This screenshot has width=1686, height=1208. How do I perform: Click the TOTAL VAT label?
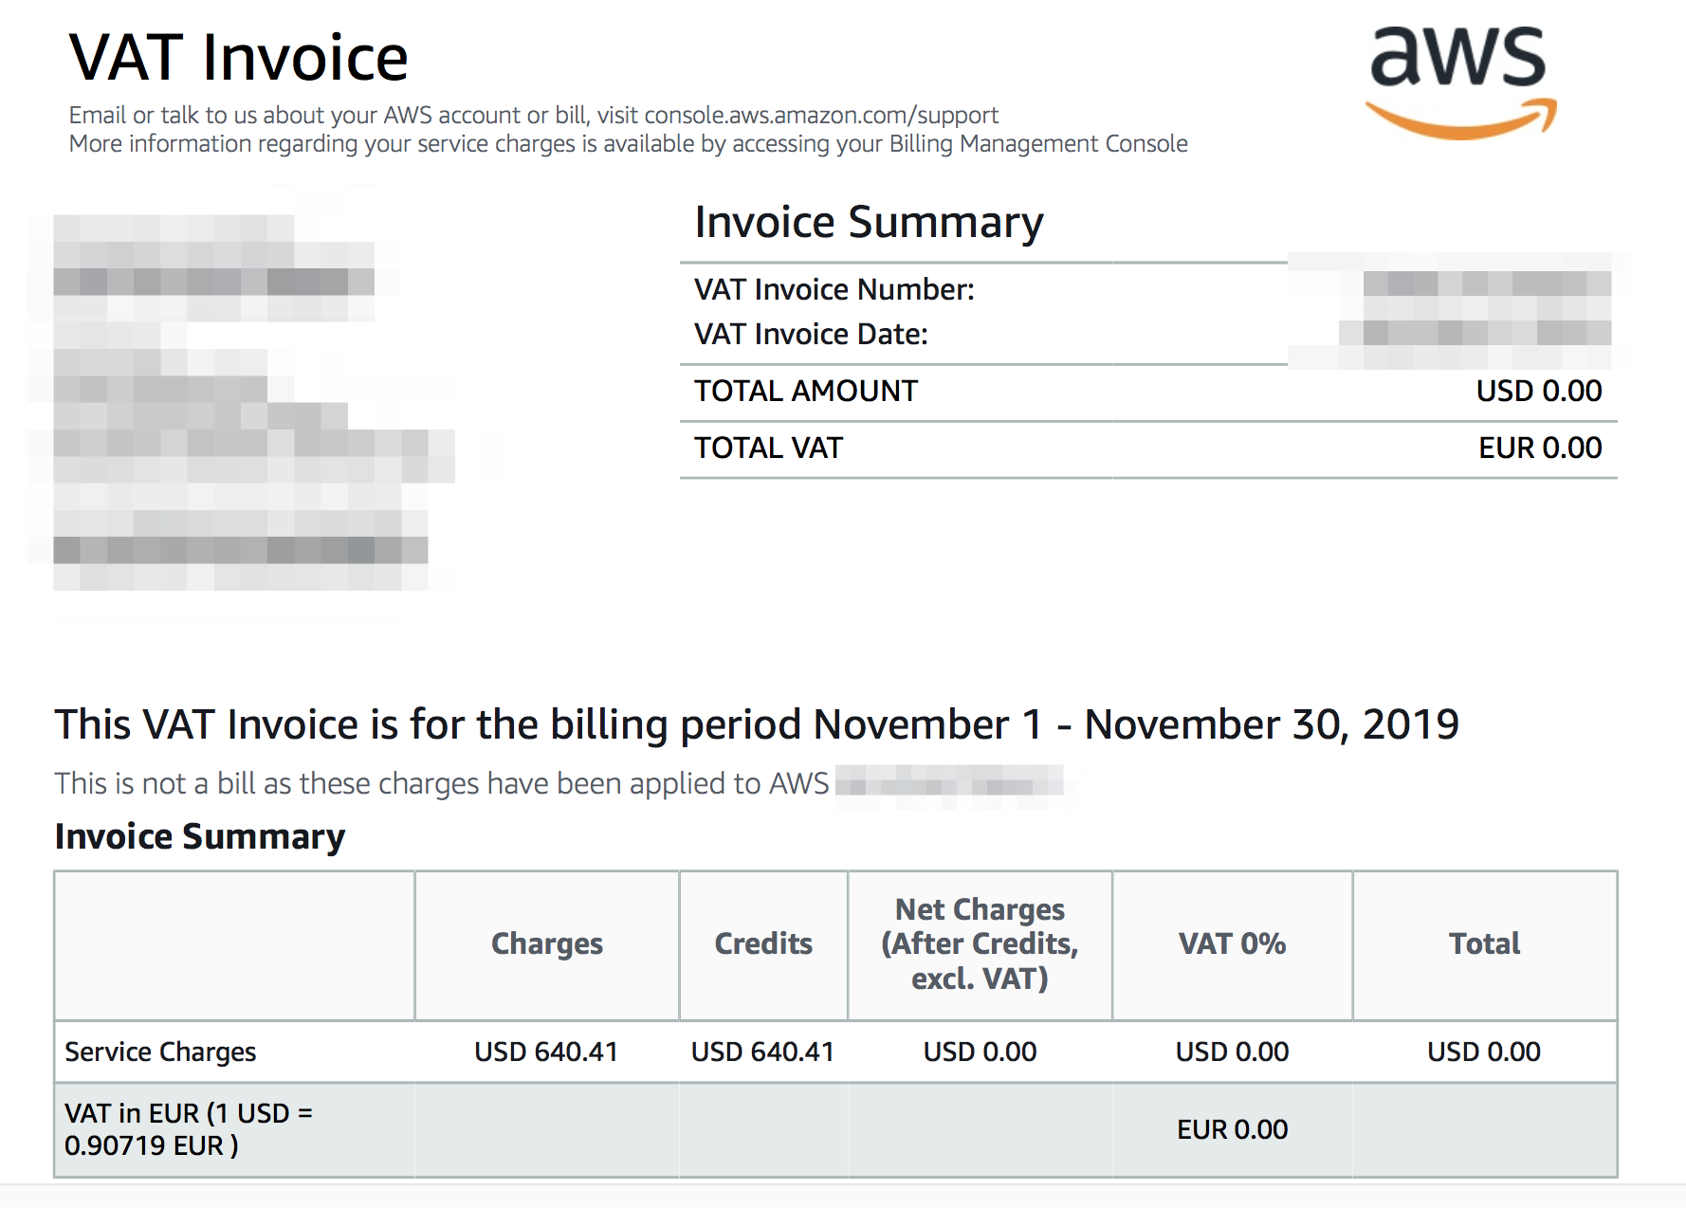(768, 448)
